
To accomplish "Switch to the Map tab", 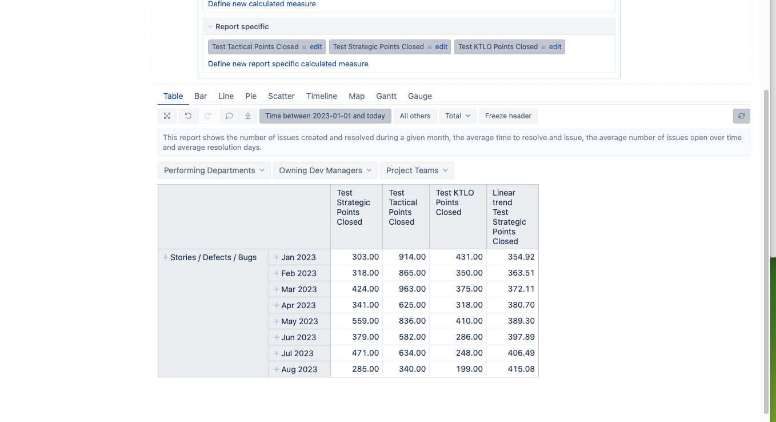I will coord(357,96).
